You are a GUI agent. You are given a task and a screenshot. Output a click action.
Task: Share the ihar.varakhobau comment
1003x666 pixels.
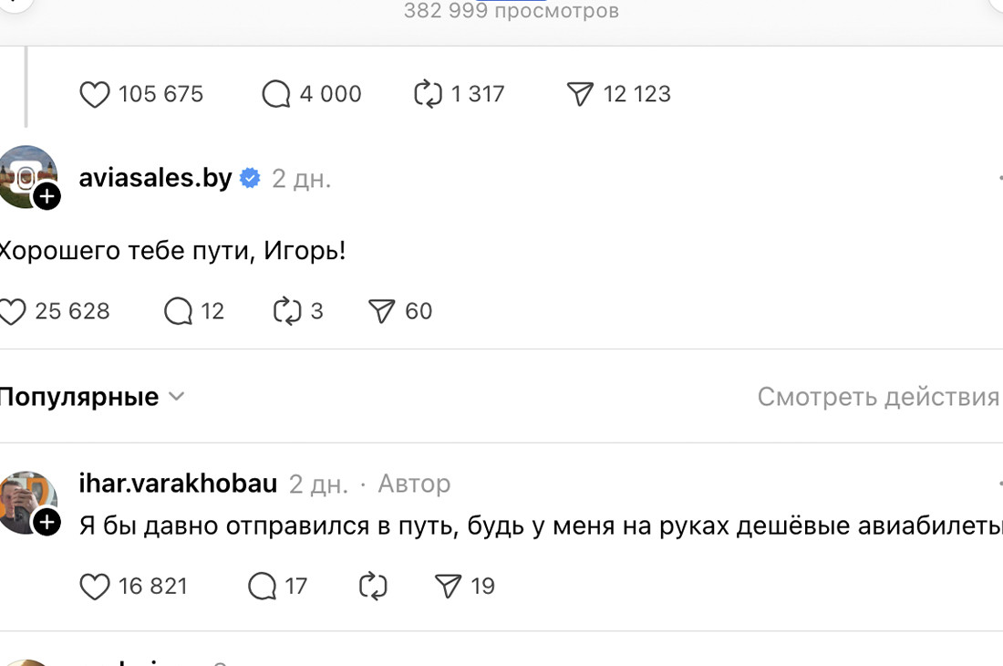pyautogui.click(x=449, y=586)
